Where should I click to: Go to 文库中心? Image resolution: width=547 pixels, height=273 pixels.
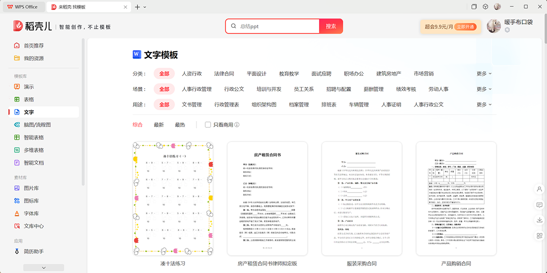click(x=31, y=226)
